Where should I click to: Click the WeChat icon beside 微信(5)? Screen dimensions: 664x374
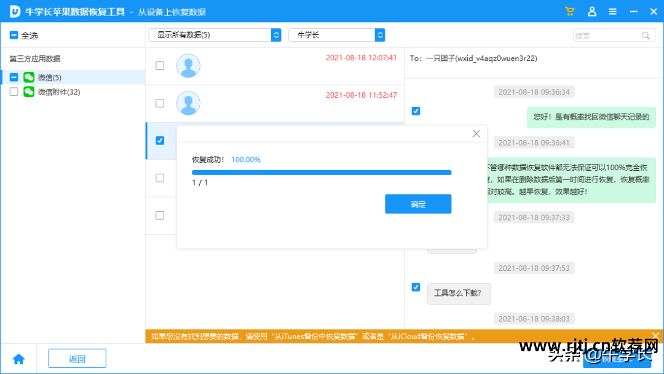coord(29,77)
